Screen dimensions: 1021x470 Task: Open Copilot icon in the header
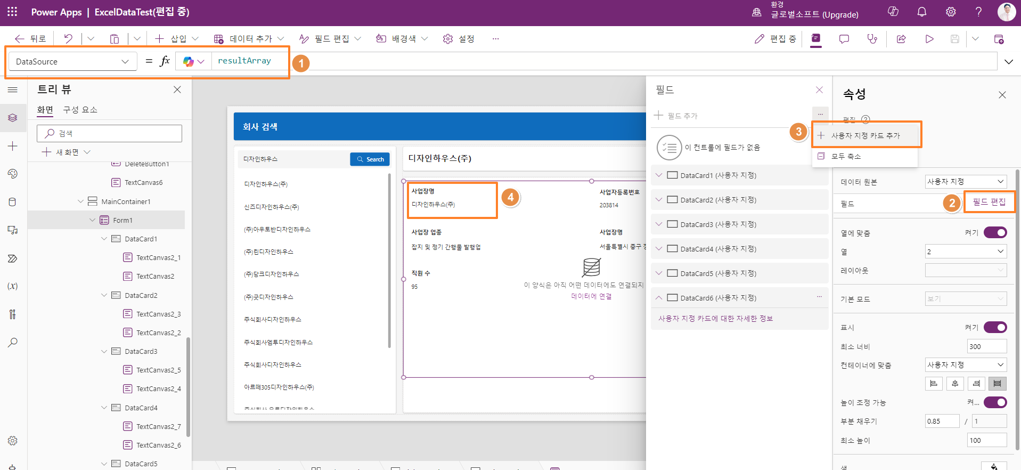[x=893, y=12]
